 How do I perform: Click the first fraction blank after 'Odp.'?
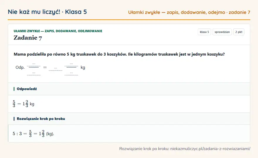pyautogui.click(x=33, y=69)
